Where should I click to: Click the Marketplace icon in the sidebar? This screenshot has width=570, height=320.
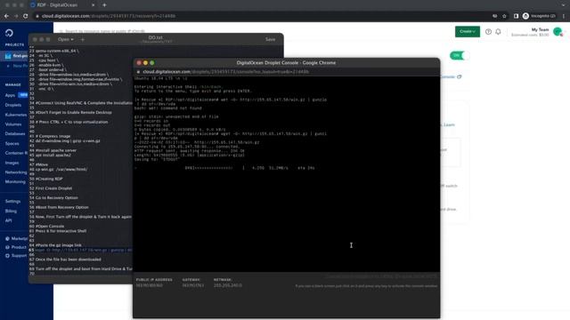[7, 239]
